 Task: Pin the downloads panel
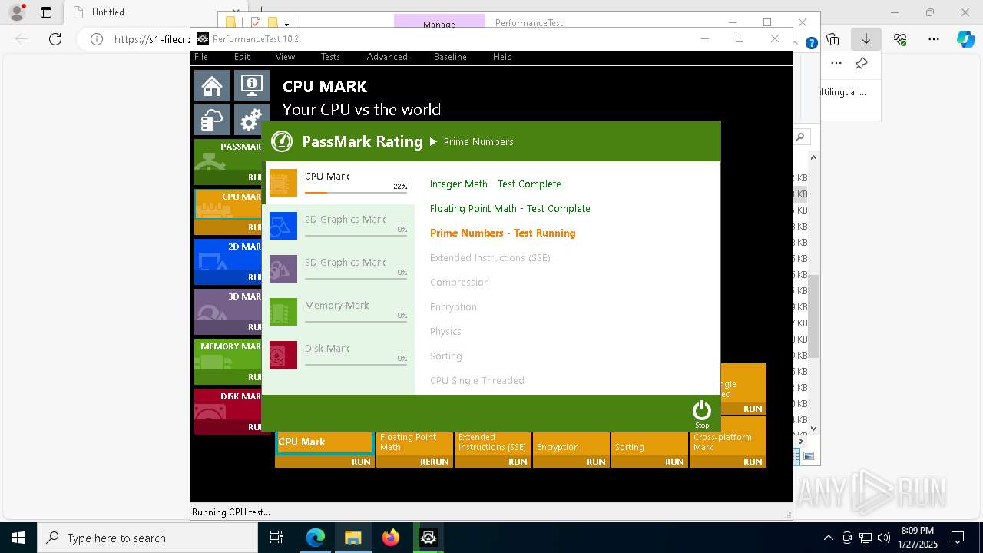pos(862,64)
